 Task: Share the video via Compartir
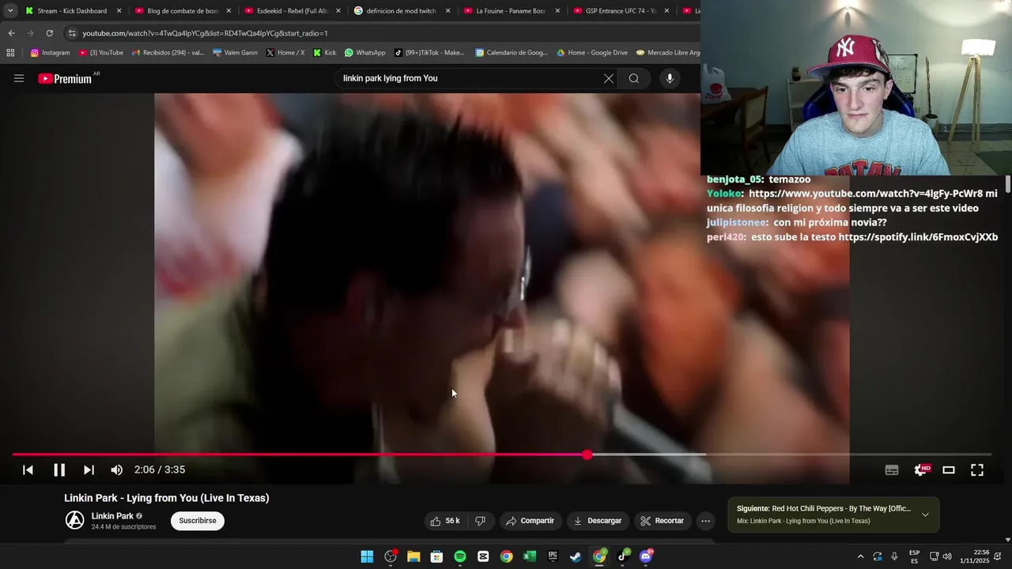click(530, 521)
